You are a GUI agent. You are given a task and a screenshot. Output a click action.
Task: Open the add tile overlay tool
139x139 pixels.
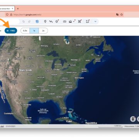coord(57,21)
